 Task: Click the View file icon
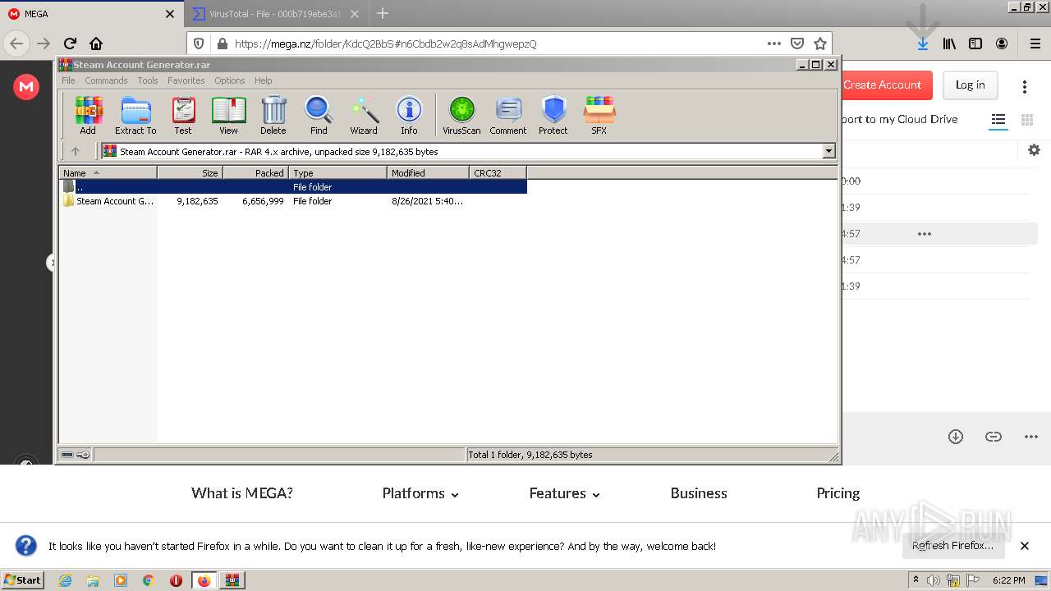tap(228, 115)
